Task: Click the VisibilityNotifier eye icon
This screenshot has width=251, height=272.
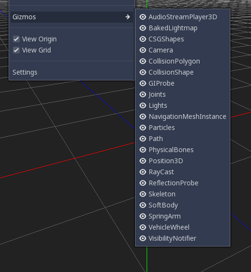Action: (143, 238)
